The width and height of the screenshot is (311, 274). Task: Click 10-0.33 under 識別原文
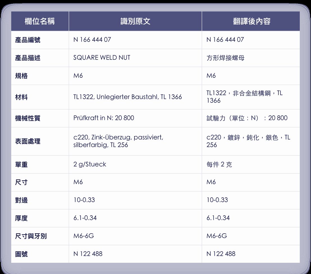135,200
